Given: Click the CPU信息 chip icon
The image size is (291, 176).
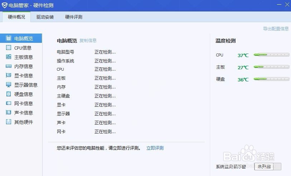Looking at the screenshot, I should (x=9, y=47).
